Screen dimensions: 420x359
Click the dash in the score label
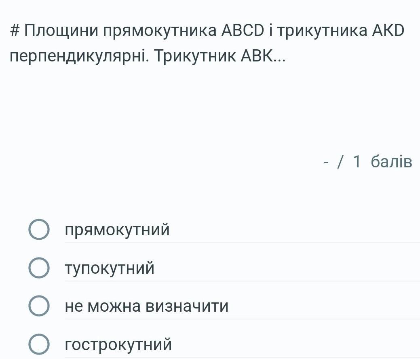(x=326, y=162)
